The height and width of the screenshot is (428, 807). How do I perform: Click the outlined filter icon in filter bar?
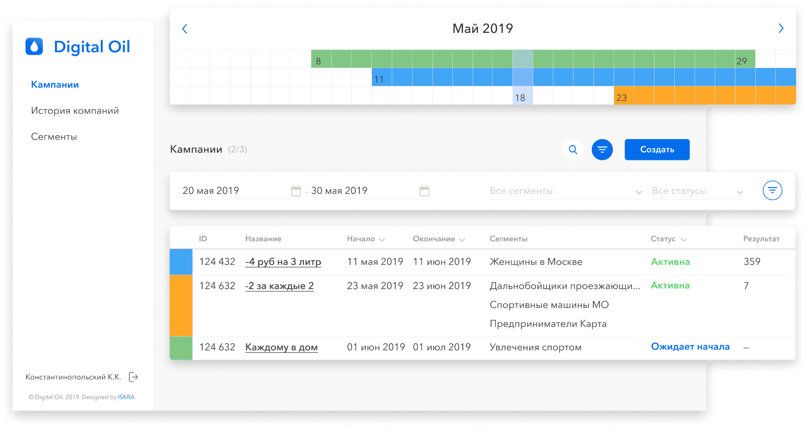772,190
